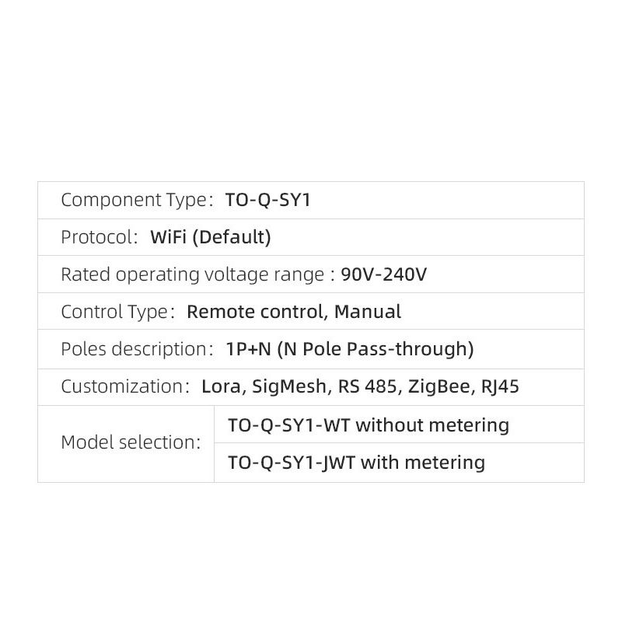This screenshot has height=622, width=622.
Task: Select the "1P+N (N Pole Pass-through)" value
Action: coord(350,349)
